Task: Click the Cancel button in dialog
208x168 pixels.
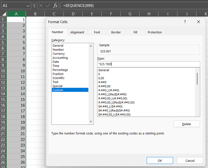Action: click(x=190, y=161)
